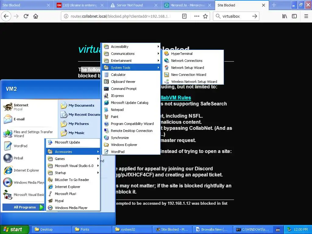Open Network Connections from submenu

pyautogui.click(x=193, y=61)
